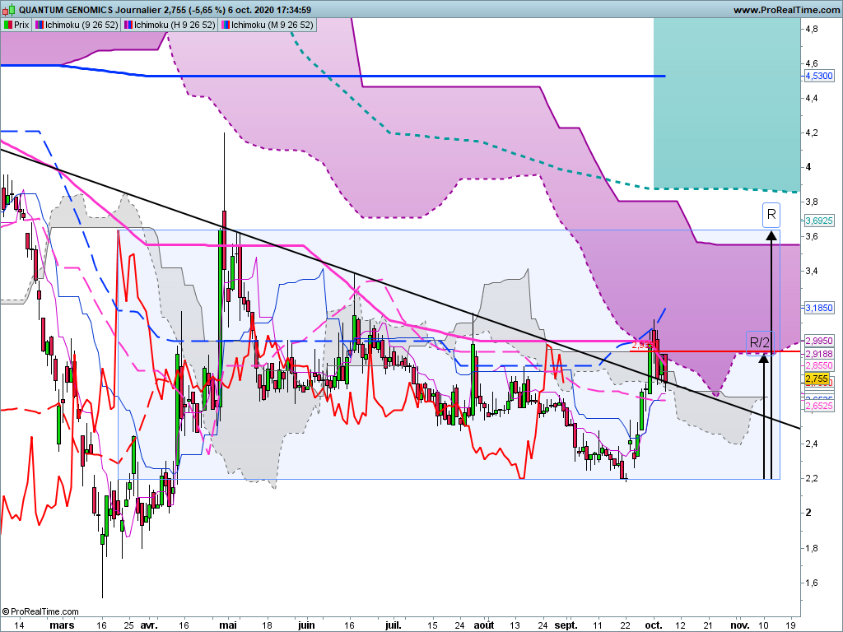Click the 2,9950 purple price label

(x=819, y=341)
